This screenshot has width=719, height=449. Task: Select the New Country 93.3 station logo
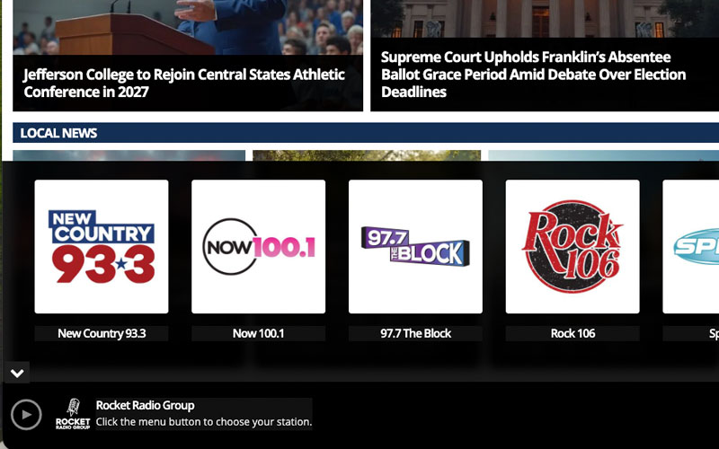[102, 246]
